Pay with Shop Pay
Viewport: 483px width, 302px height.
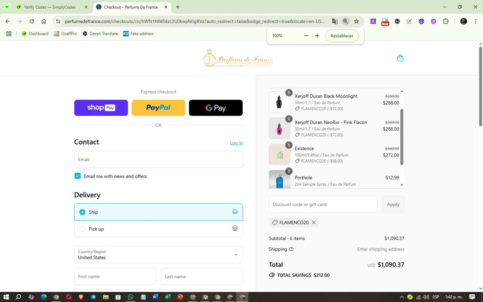point(101,108)
